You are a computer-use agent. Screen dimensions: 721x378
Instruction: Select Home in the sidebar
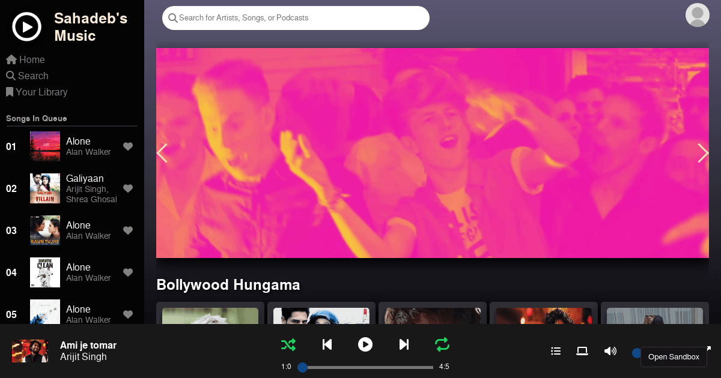25,59
